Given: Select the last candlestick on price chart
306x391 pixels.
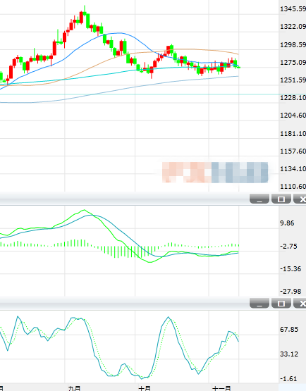Looking at the screenshot, I should (238, 67).
